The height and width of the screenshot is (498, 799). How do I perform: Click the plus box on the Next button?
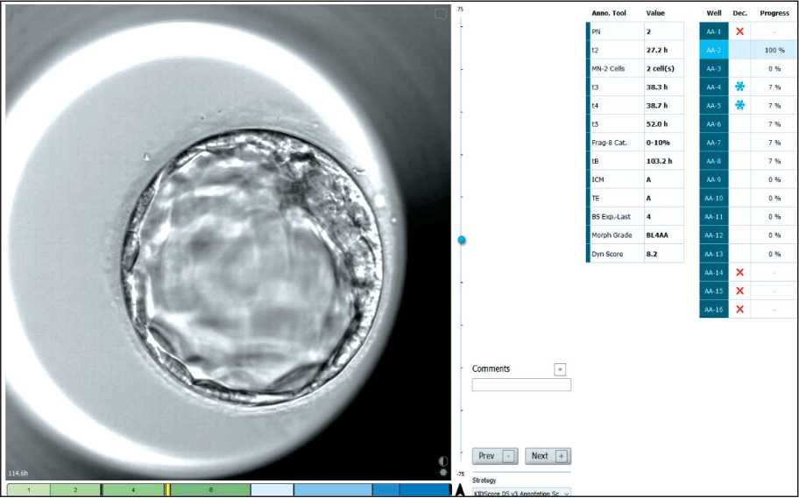(562, 456)
